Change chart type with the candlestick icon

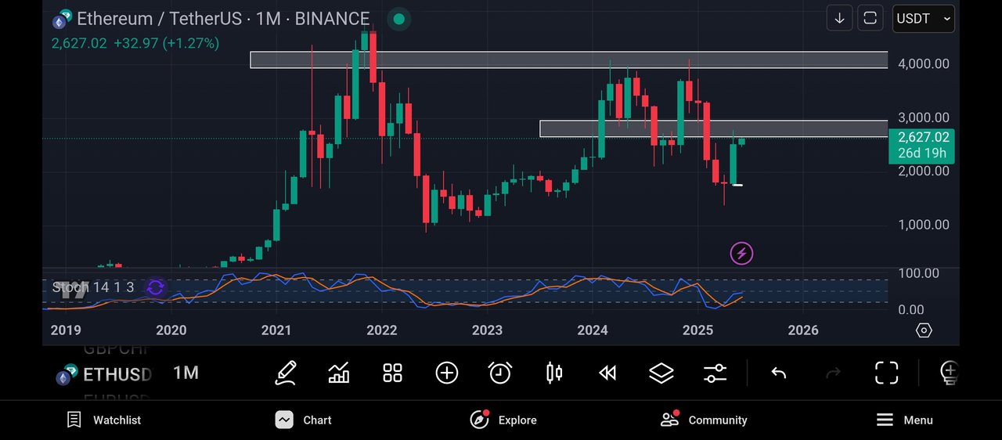tap(554, 373)
